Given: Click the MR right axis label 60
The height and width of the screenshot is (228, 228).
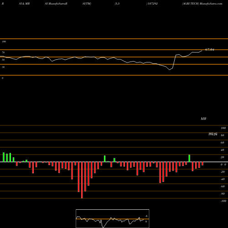Looking at the screenshot, I should [223, 143].
